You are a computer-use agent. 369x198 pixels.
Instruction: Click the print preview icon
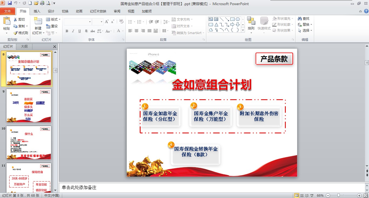[x=48, y=3]
